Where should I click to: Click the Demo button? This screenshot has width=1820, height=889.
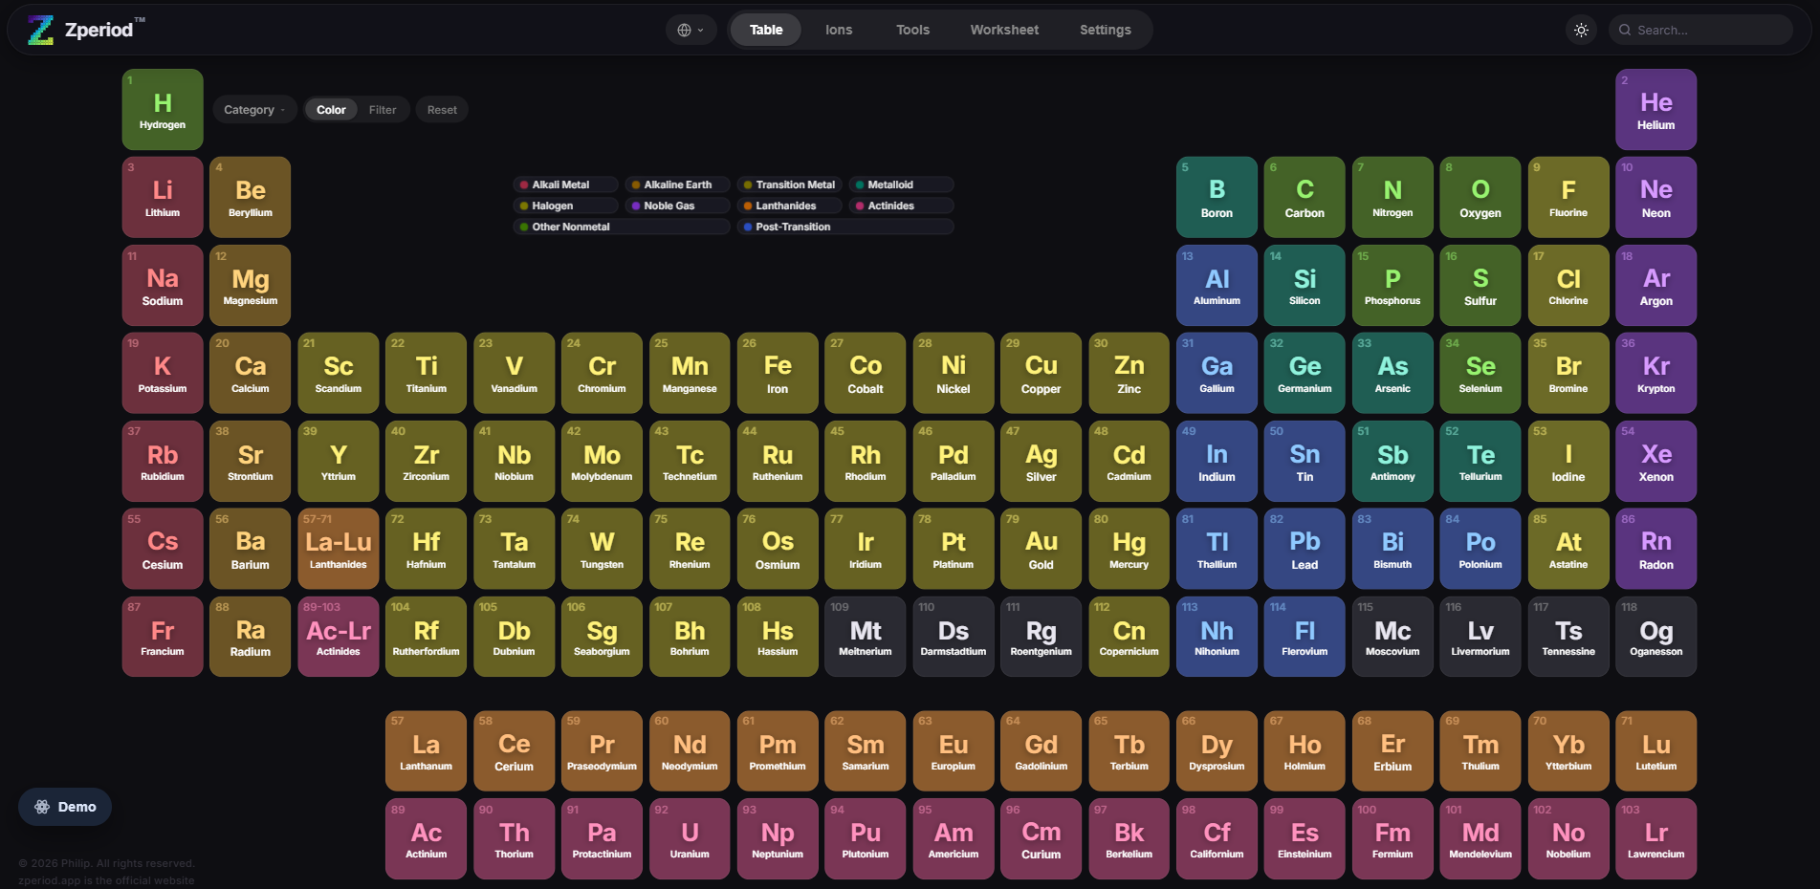click(65, 807)
